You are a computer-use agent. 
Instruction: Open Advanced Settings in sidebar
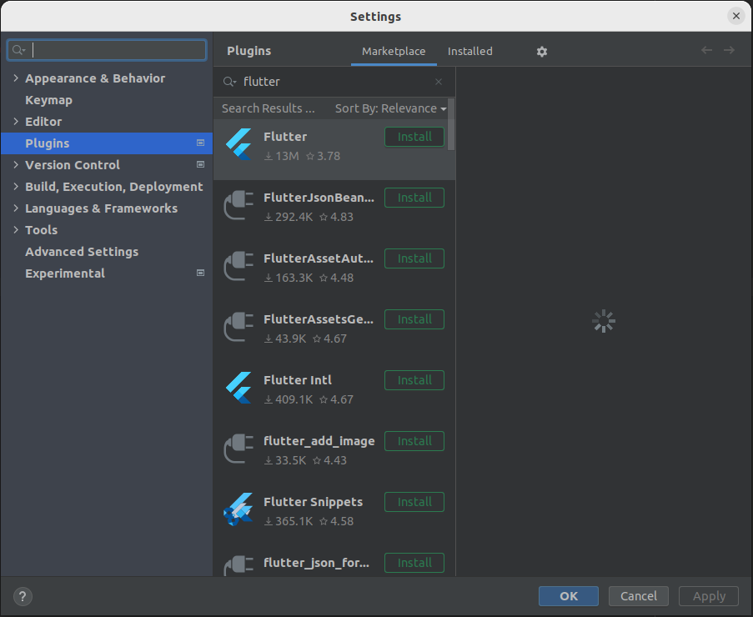coord(82,252)
